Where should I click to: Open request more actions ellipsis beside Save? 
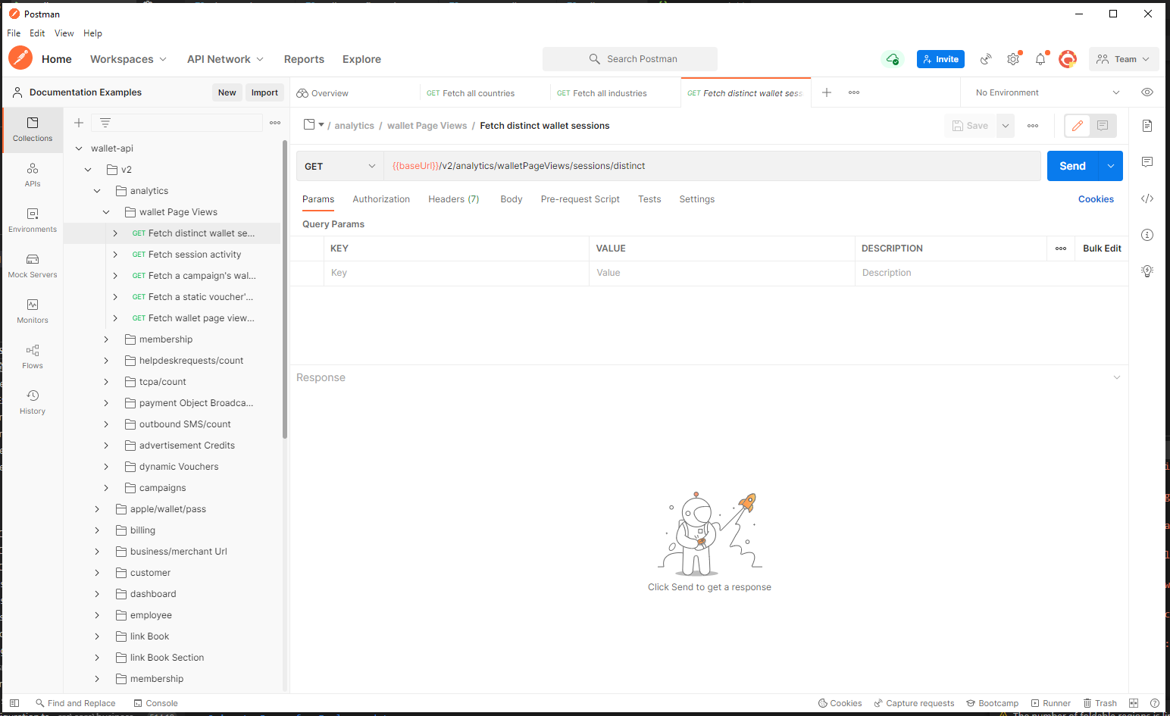tap(1033, 126)
